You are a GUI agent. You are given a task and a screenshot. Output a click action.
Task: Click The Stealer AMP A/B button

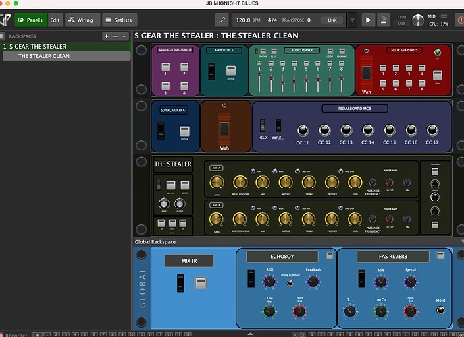tap(170, 185)
